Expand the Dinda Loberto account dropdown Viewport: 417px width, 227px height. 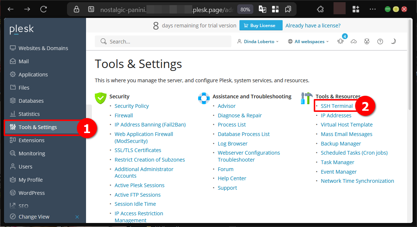(x=258, y=42)
